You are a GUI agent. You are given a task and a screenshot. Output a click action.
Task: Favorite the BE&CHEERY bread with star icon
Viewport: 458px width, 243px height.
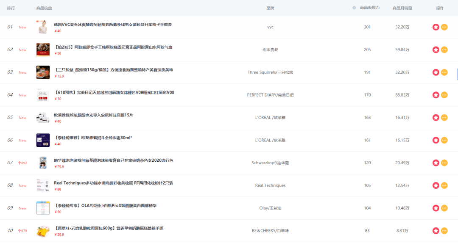[436, 231]
